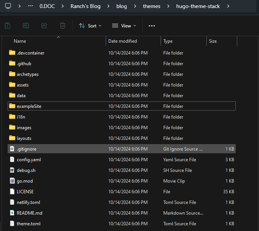Expand the breadcrumb ellipsis for hidden path
The width and height of the screenshot is (259, 231).
(x=31, y=6)
